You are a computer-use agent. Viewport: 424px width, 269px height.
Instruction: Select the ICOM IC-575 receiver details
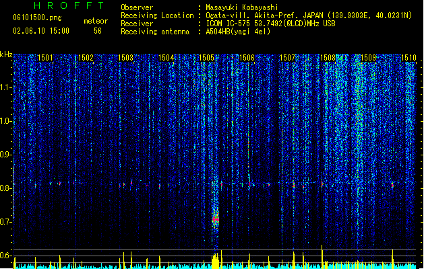(271, 24)
